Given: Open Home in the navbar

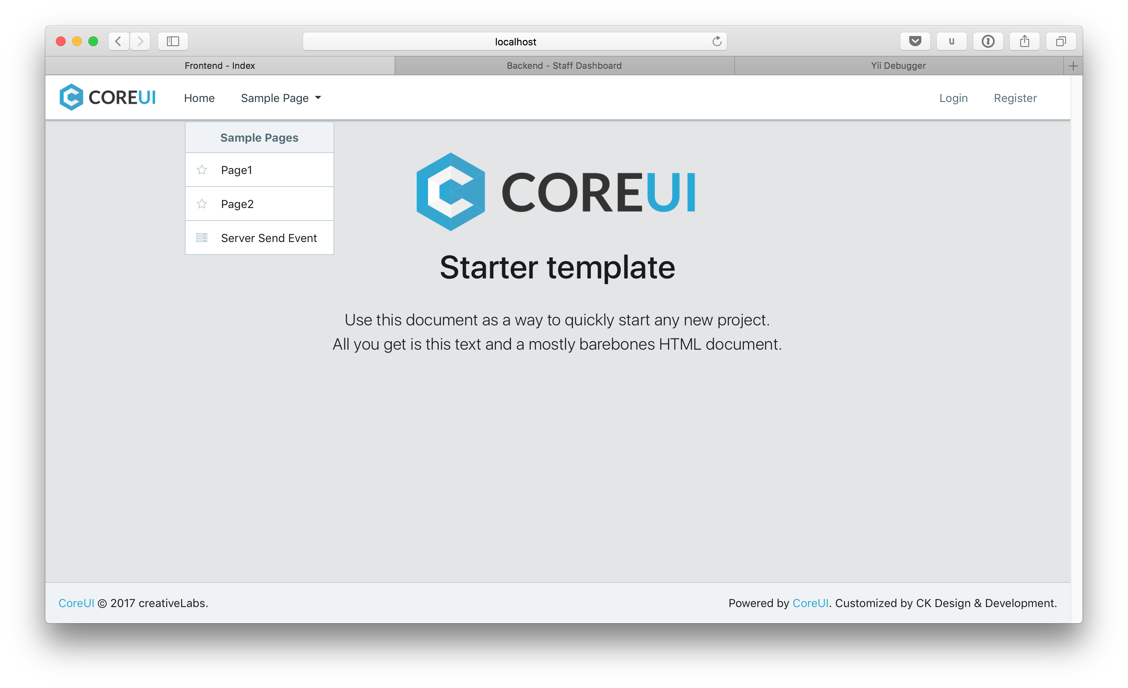Looking at the screenshot, I should (199, 98).
